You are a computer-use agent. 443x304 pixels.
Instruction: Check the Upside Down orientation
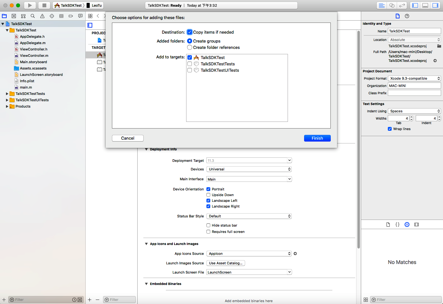pos(208,195)
